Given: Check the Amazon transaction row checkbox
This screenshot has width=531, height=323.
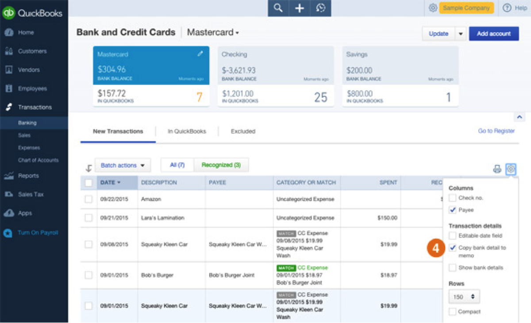Looking at the screenshot, I should coord(88,199).
